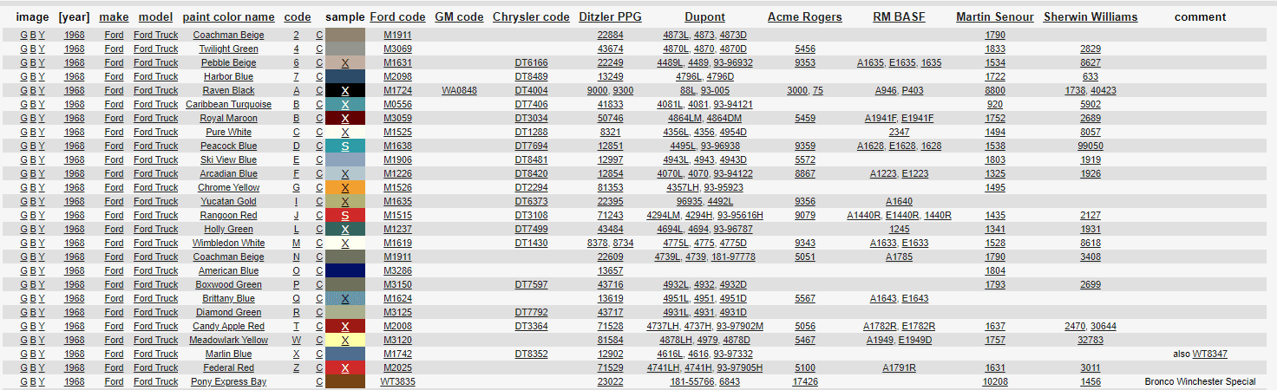Click the GM code column header
The width and height of the screenshot is (1277, 390).
(459, 17)
